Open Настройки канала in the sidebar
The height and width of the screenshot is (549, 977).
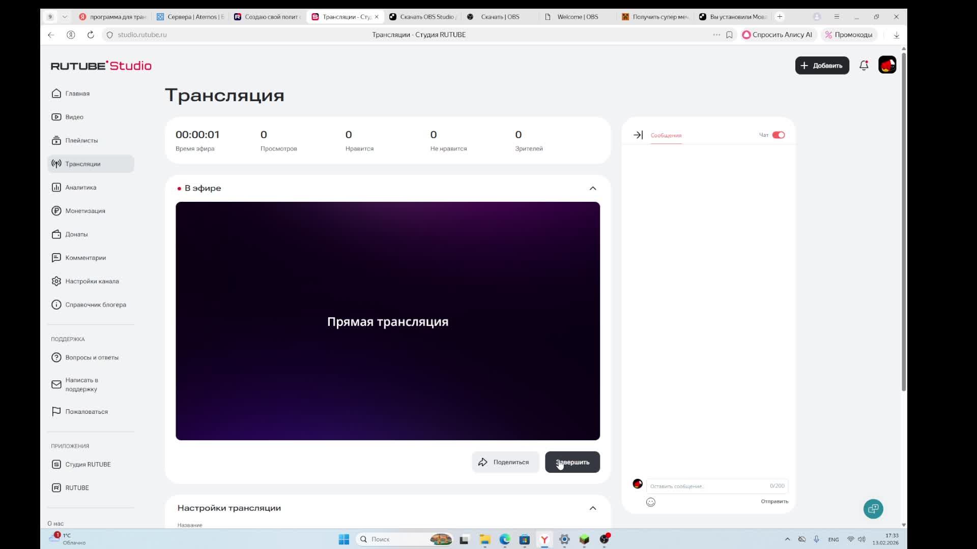point(92,281)
